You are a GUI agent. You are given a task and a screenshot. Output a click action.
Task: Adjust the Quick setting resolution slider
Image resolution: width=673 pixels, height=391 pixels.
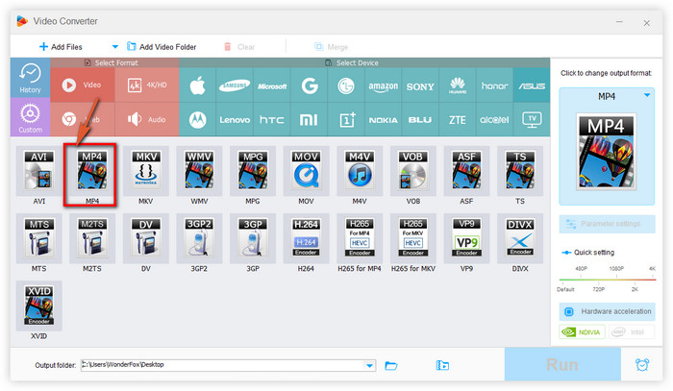click(608, 280)
